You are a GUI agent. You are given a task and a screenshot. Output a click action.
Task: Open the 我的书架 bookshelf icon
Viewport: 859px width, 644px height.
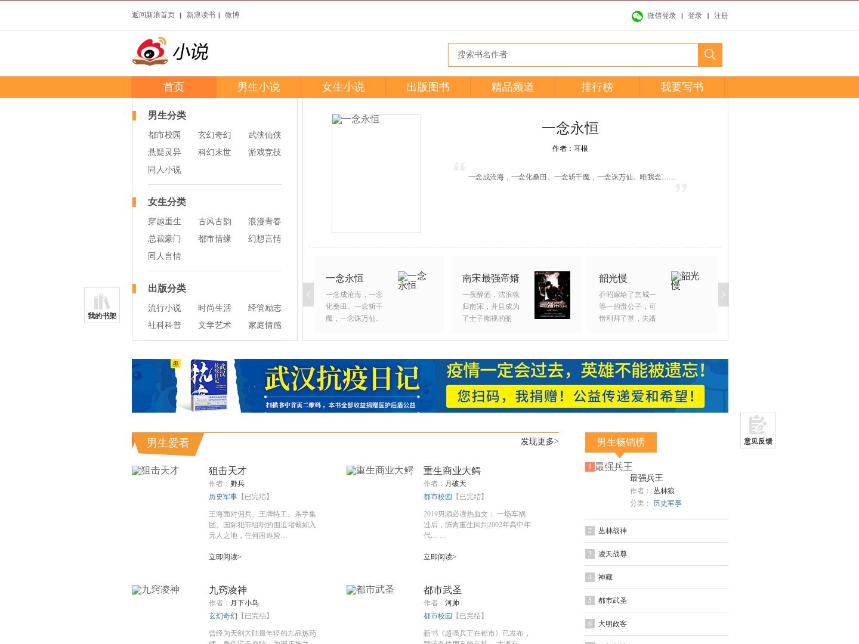coord(102,305)
